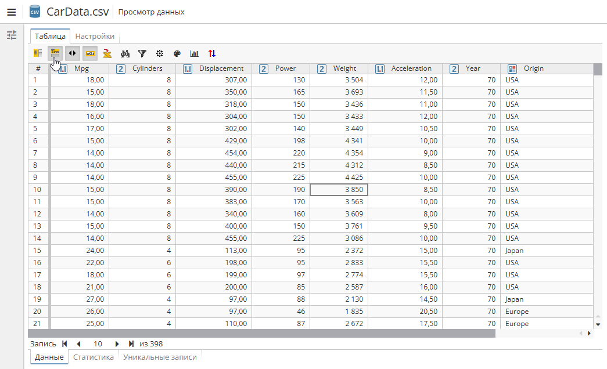This screenshot has height=369, width=607.
Task: Toggle the form view toolbar icon
Action: point(38,53)
